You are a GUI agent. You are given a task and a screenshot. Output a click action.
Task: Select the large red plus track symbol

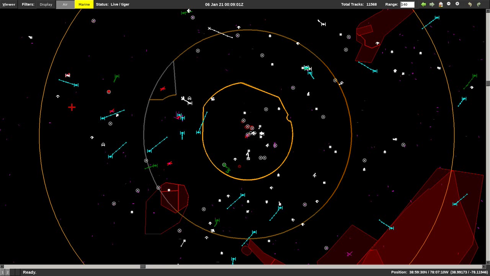pos(72,107)
